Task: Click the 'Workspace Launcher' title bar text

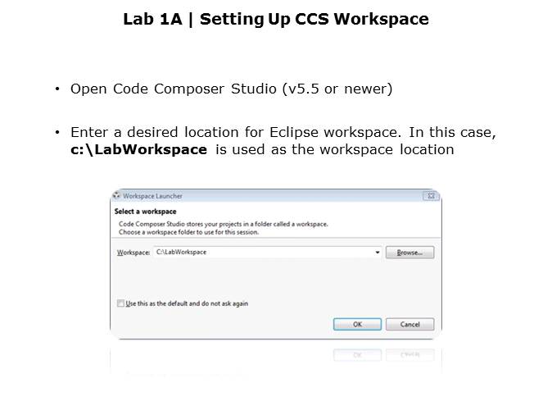Action: click(152, 196)
